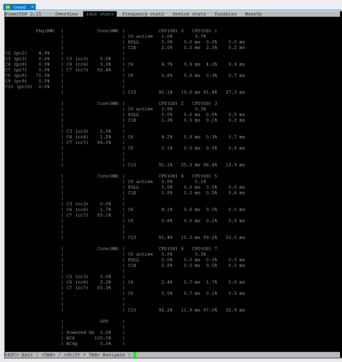The height and width of the screenshot is (362, 342).
Task: Click the C10 (pc10) package row
Action: tap(27, 86)
